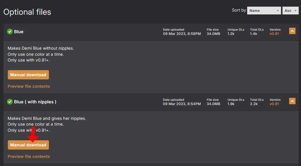301x166 pixels.
Task: Click version v0.91 of the Blue file
Action: [274, 34]
